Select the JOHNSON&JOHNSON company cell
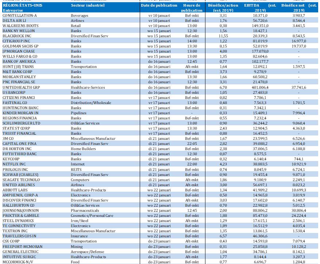Viewport: 320px width, 264px height. click(x=20, y=210)
